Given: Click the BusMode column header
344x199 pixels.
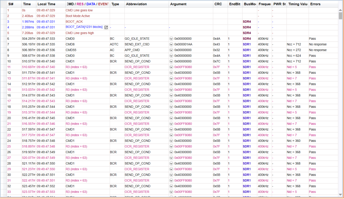Looking at the screenshot, I should pyautogui.click(x=250, y=4).
